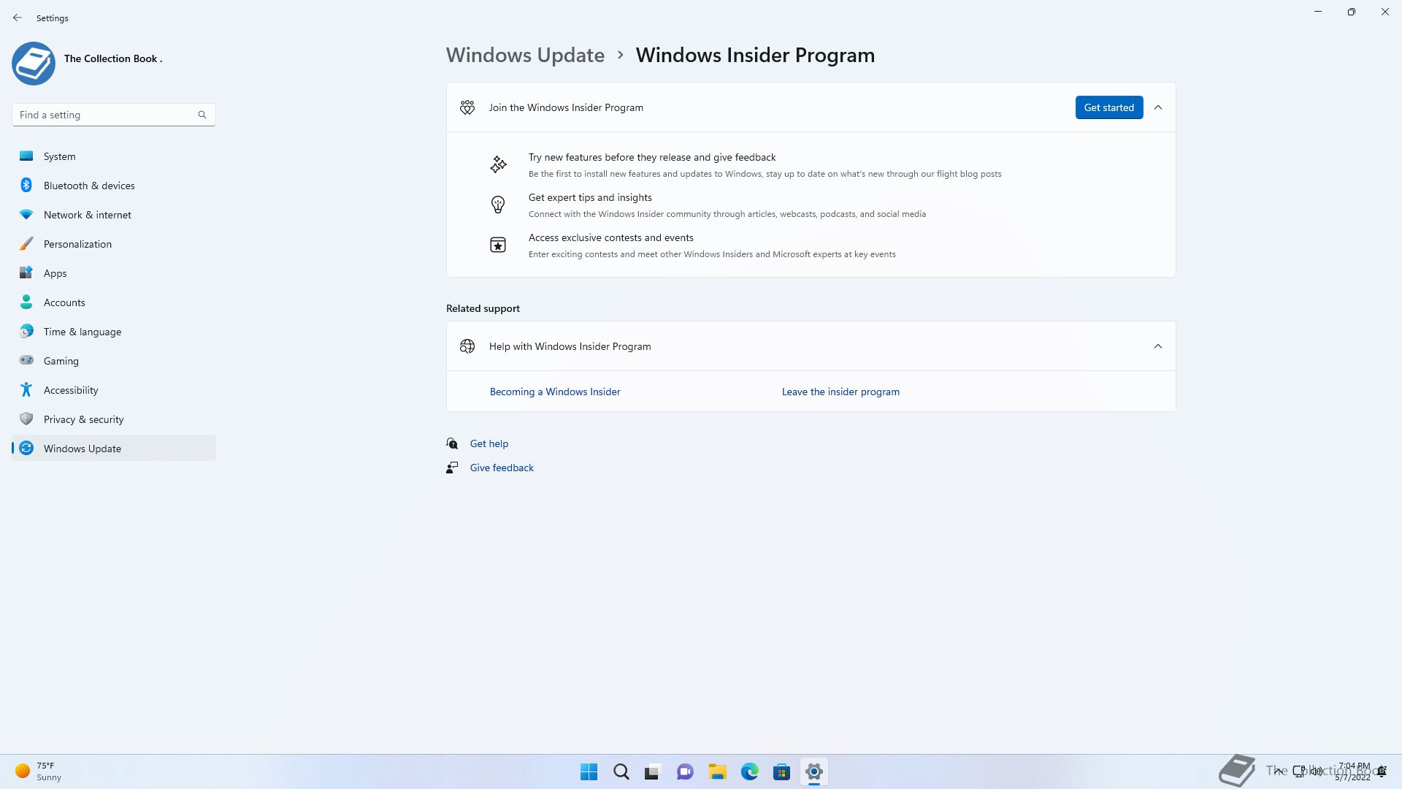Click the Windows Update sync icon
The width and height of the screenshot is (1402, 789).
click(x=26, y=448)
